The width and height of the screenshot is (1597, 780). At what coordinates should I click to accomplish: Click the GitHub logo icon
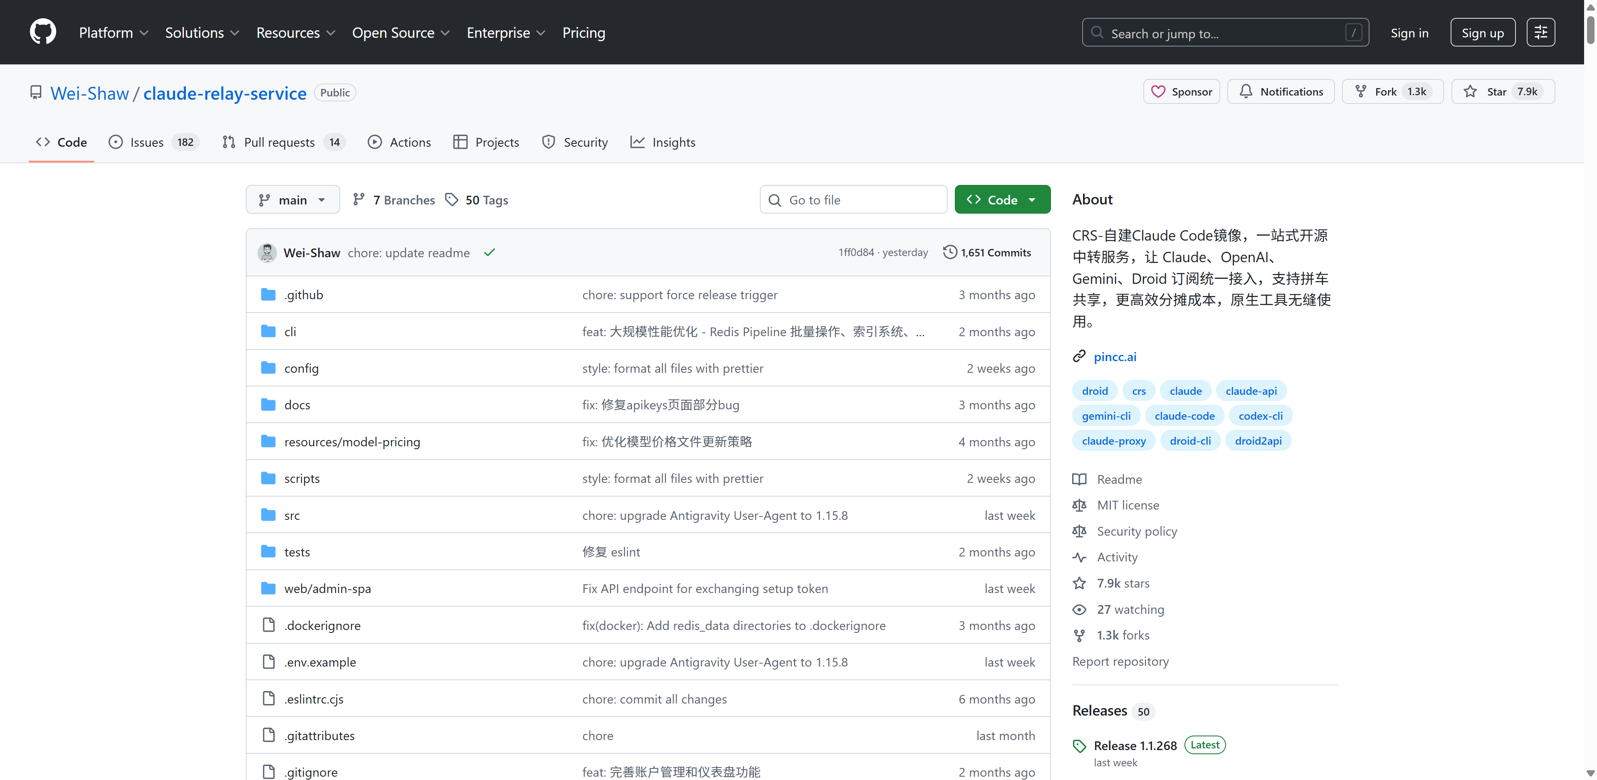point(43,32)
